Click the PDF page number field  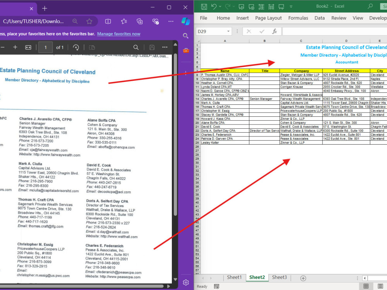coord(45,47)
